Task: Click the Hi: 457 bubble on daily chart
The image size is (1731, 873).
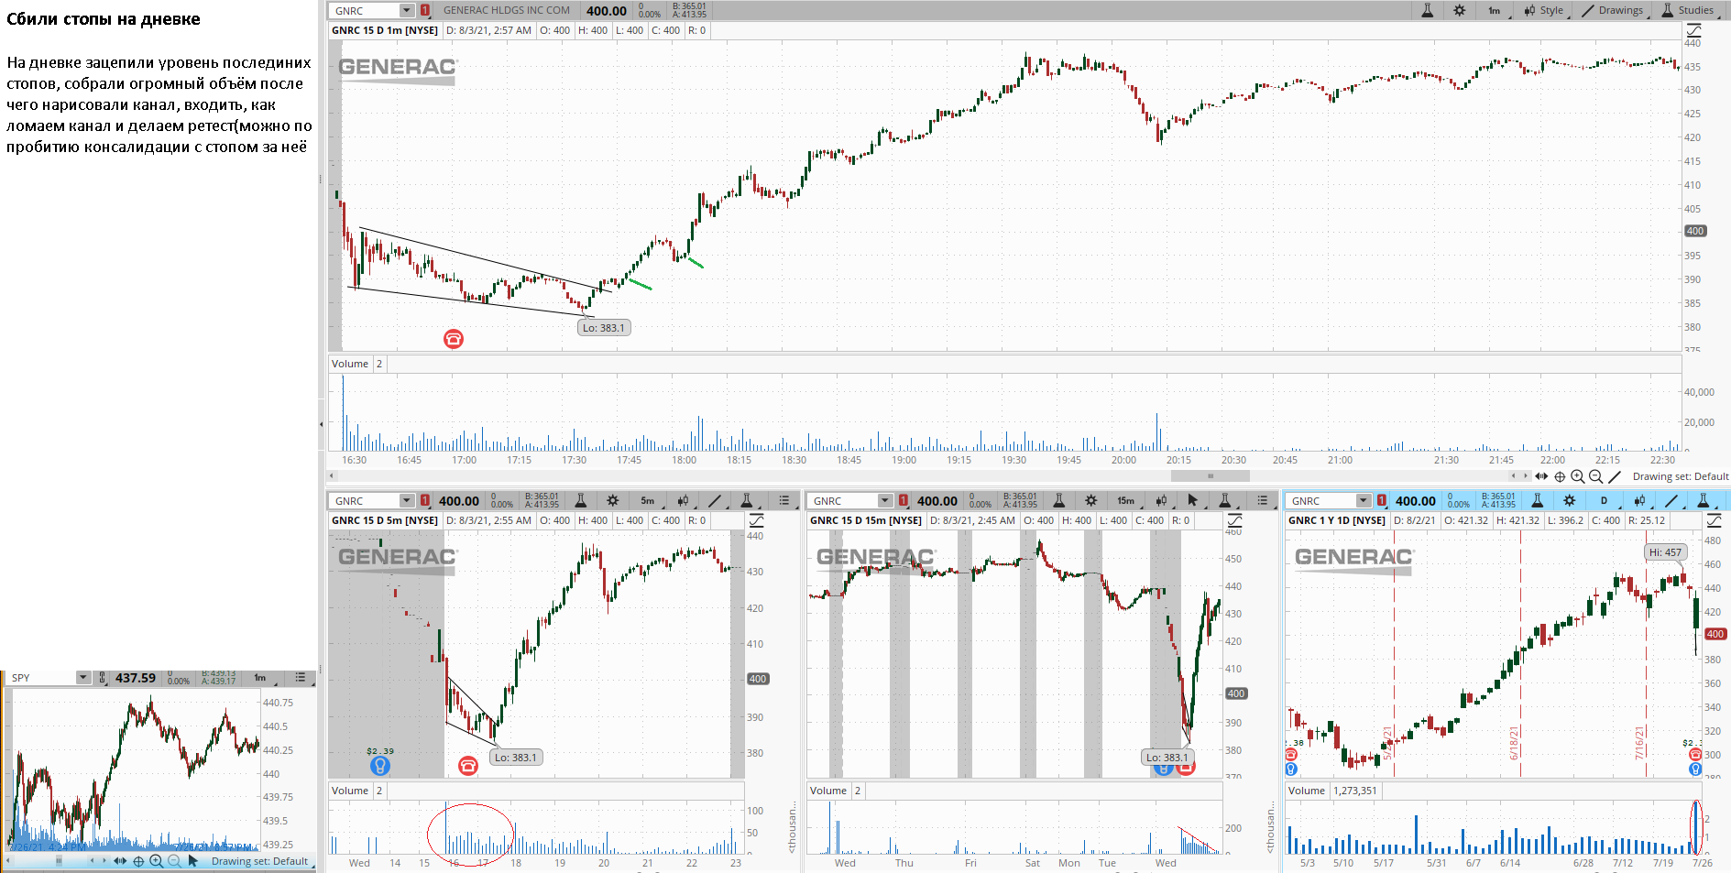Action: pos(1666,552)
